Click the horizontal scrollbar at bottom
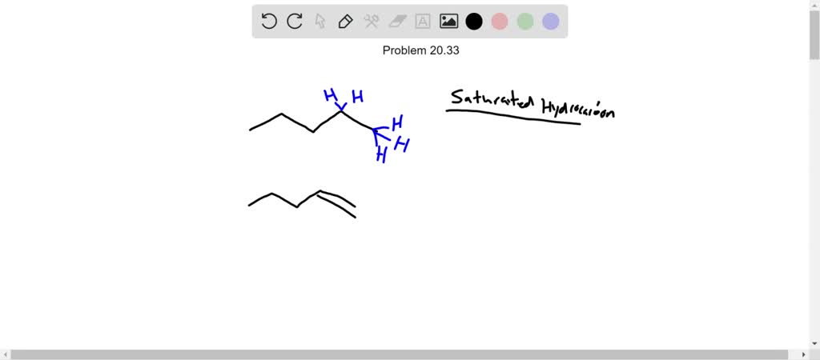820x360 pixels. click(x=400, y=354)
